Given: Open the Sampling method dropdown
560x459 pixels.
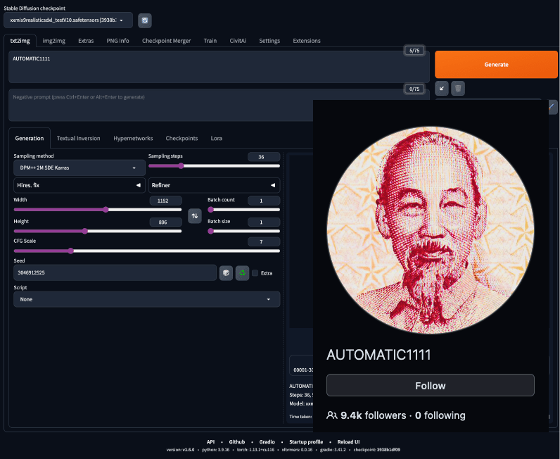Looking at the screenshot, I should click(79, 168).
